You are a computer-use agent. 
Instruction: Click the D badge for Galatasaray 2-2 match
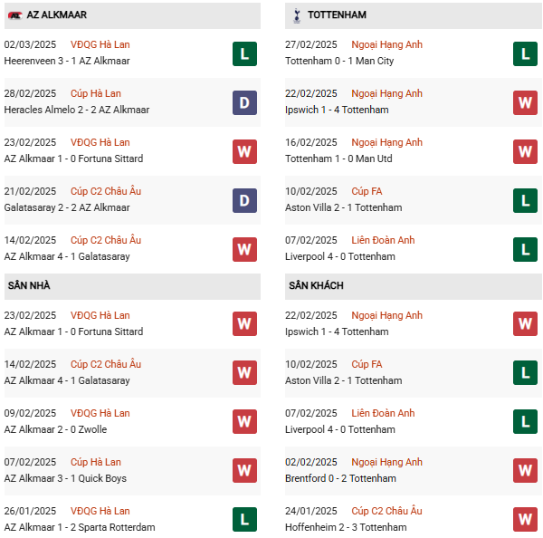(x=244, y=200)
